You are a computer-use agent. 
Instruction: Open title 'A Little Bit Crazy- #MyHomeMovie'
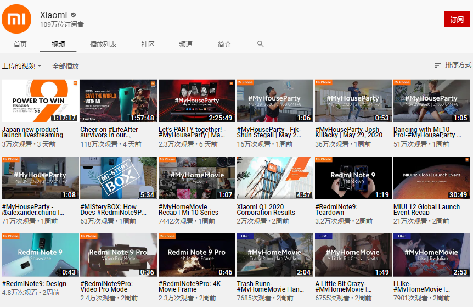344,287
